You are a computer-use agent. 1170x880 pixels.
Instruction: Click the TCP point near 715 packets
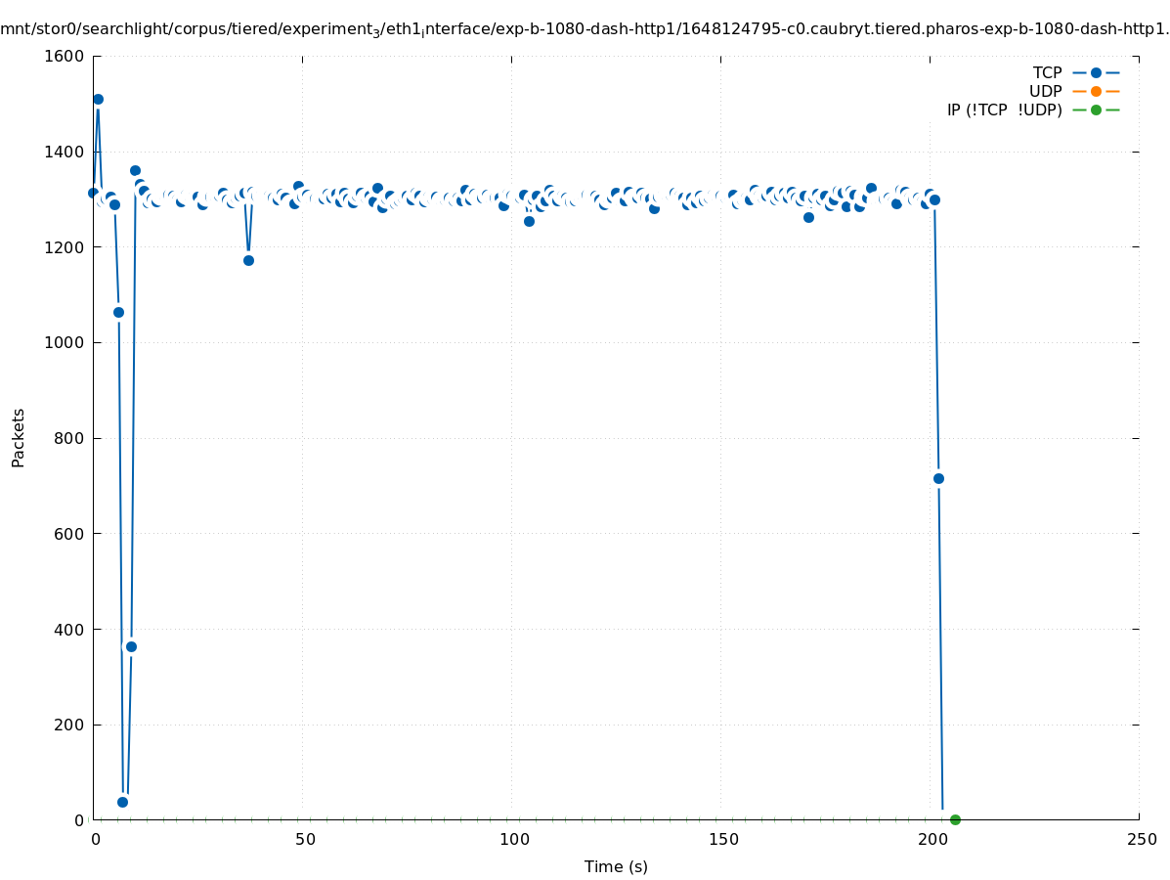pyautogui.click(x=938, y=478)
